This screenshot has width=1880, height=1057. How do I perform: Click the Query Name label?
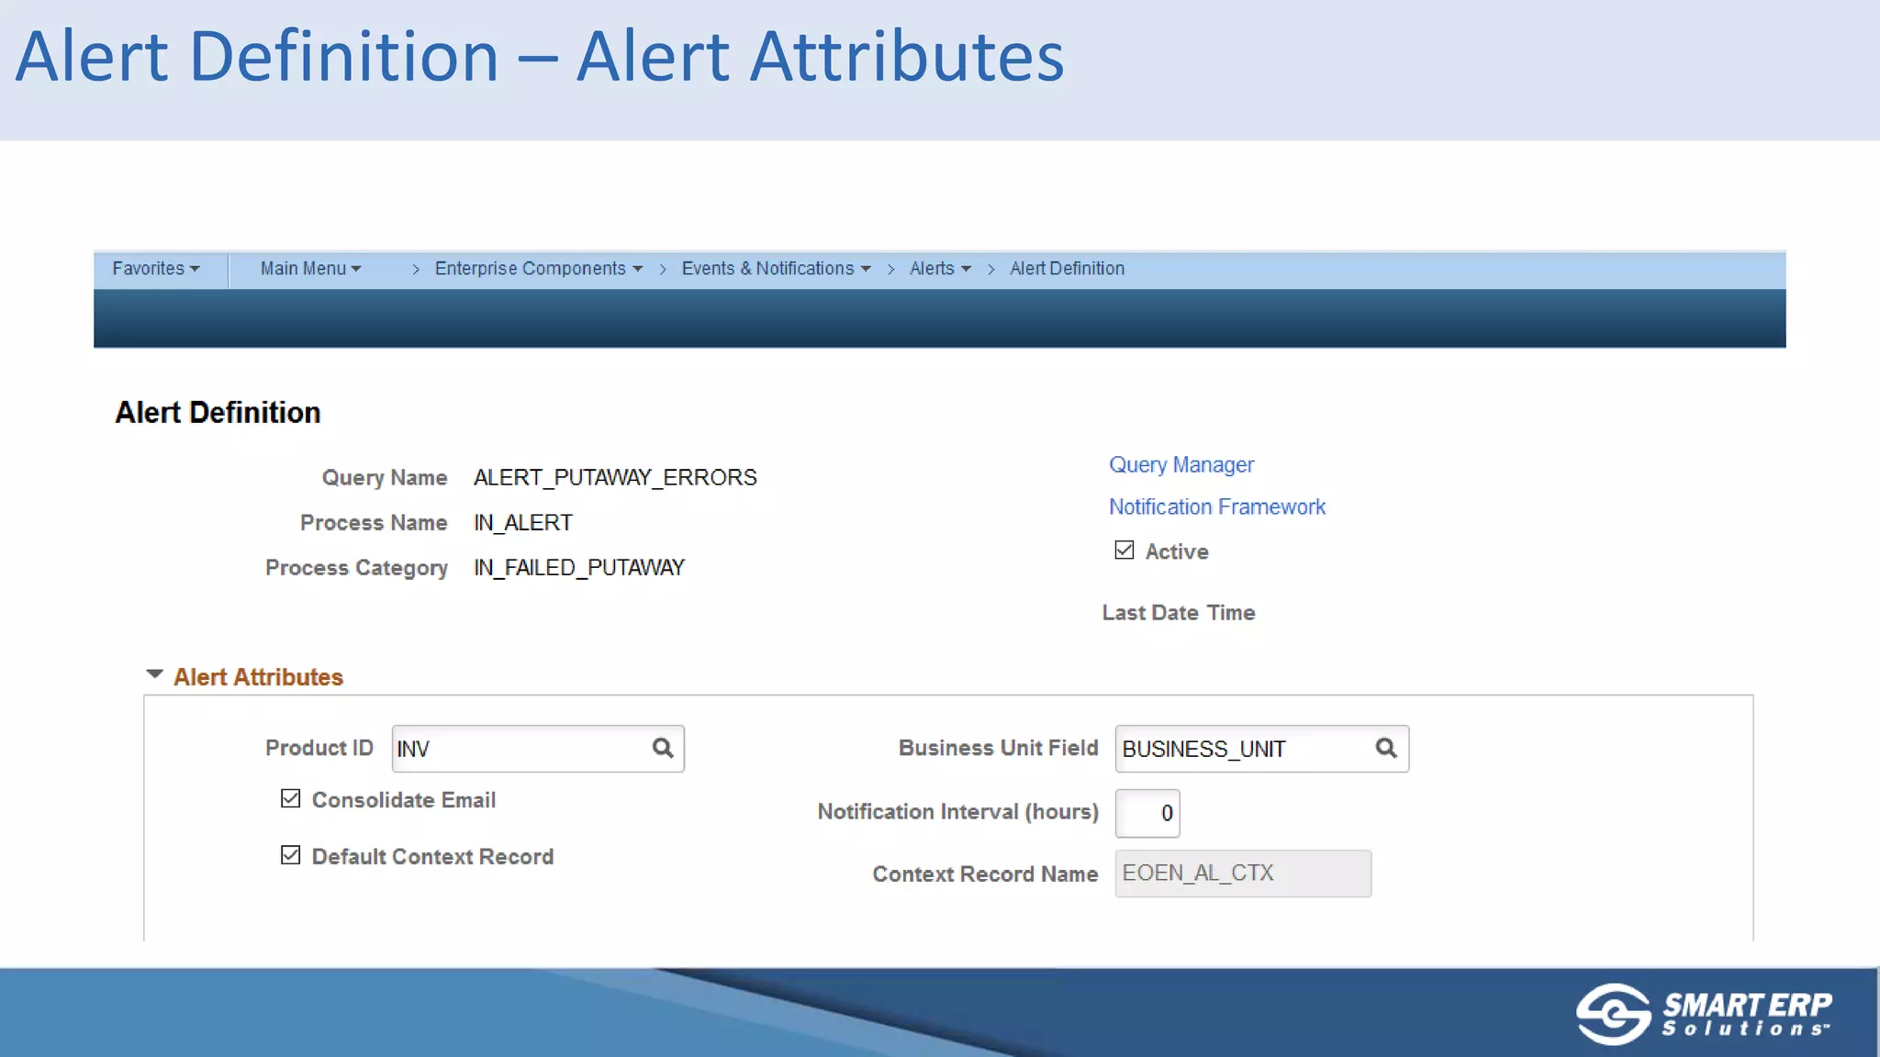point(385,478)
